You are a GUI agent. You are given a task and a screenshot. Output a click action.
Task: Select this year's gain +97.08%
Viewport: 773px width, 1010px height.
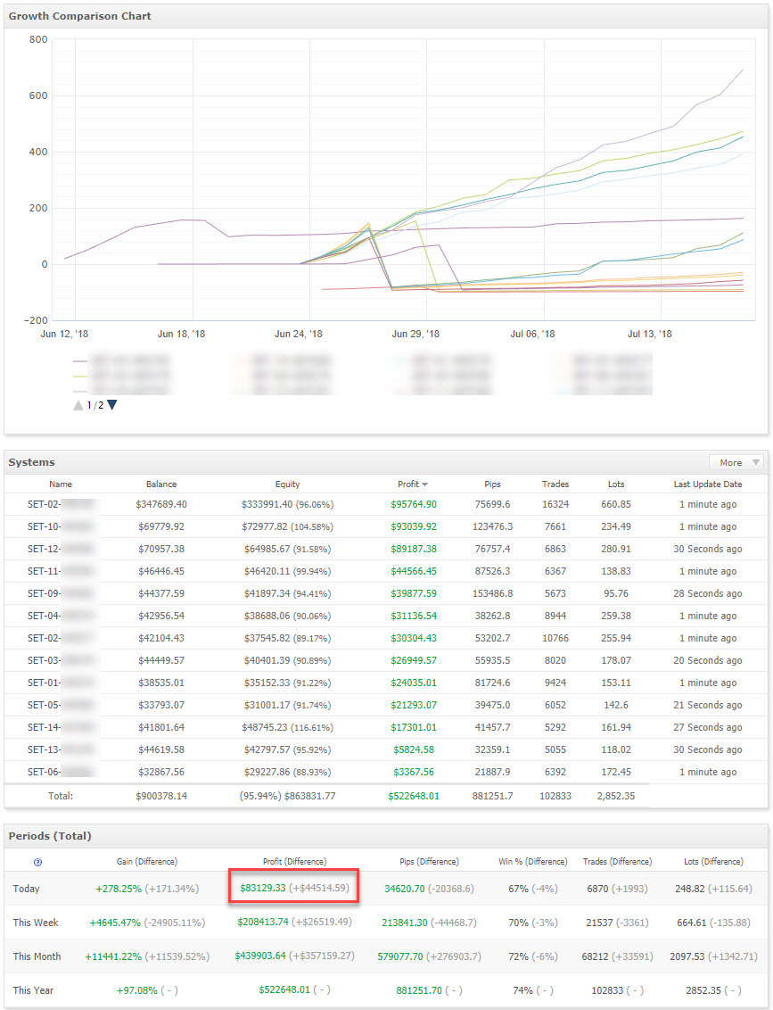pyautogui.click(x=137, y=990)
